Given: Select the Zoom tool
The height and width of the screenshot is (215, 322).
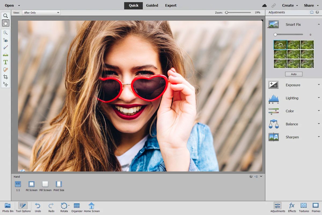Looking at the screenshot, I should click(x=5, y=16).
